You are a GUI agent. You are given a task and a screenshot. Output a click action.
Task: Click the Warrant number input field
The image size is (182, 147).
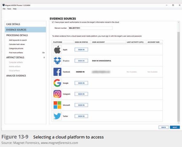tap(90, 28)
